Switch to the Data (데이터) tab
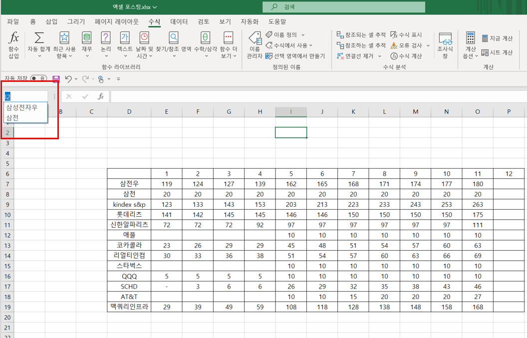Screen dimensions: 527x338 [x=179, y=21]
